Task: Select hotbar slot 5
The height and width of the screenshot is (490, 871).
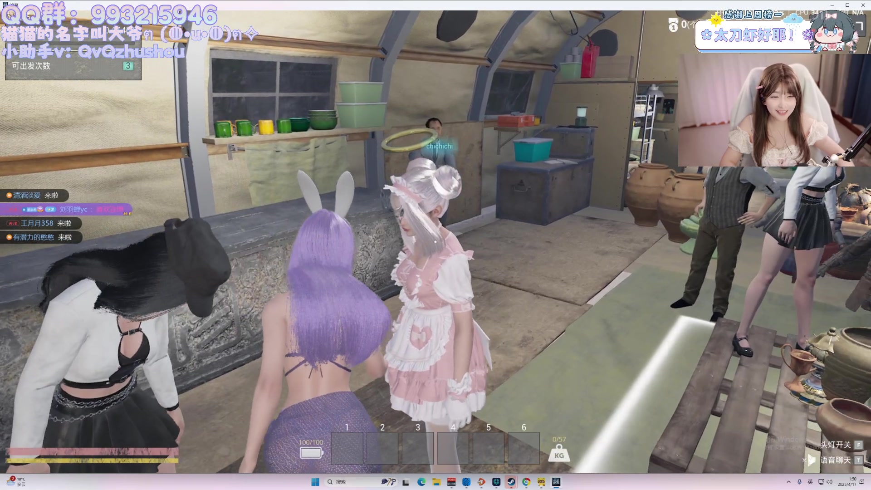Action: (489, 448)
